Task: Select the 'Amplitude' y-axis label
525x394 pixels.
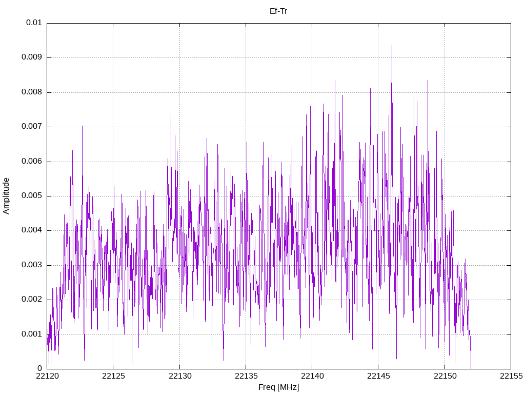Action: click(x=6, y=196)
